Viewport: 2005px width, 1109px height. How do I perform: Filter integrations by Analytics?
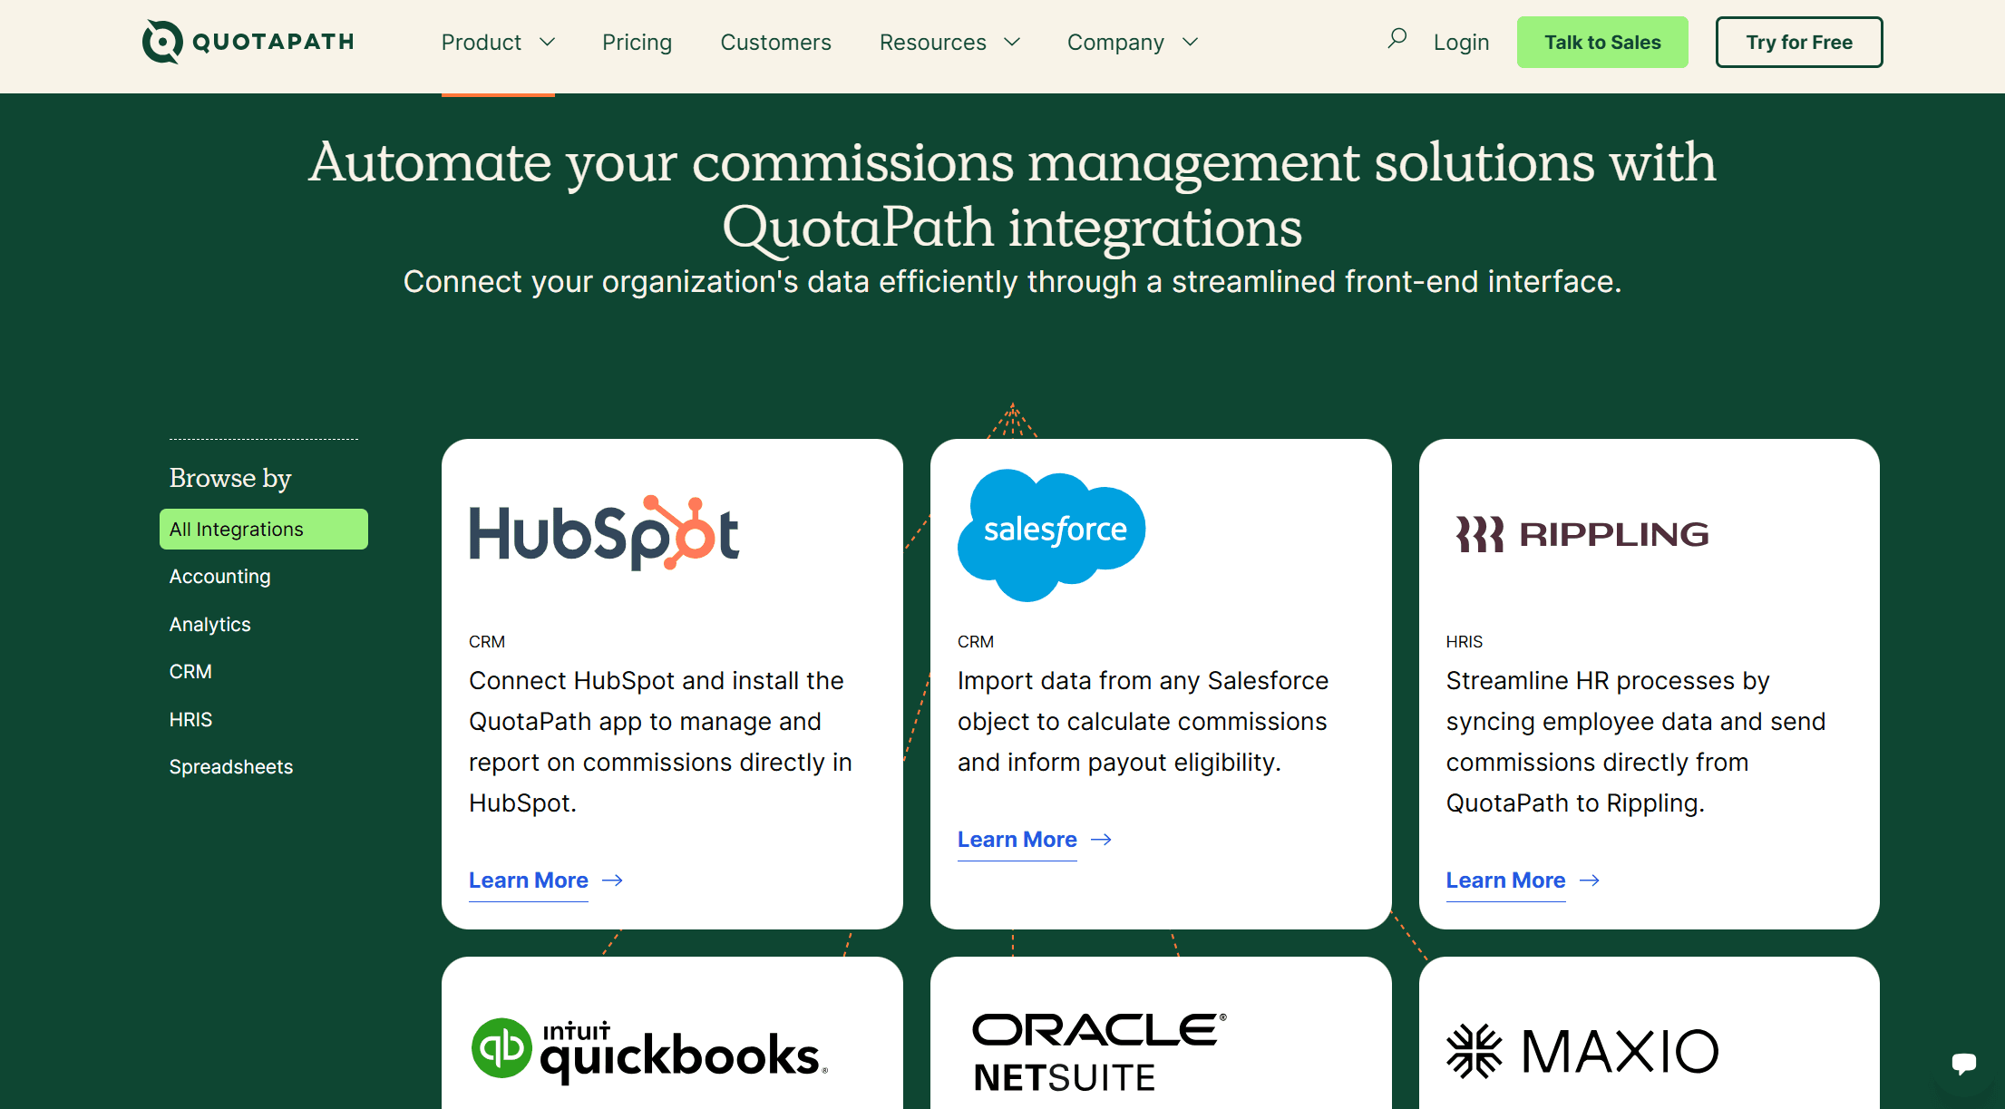coord(210,625)
